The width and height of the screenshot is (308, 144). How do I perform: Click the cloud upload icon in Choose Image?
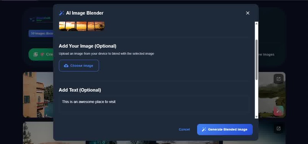click(x=66, y=66)
